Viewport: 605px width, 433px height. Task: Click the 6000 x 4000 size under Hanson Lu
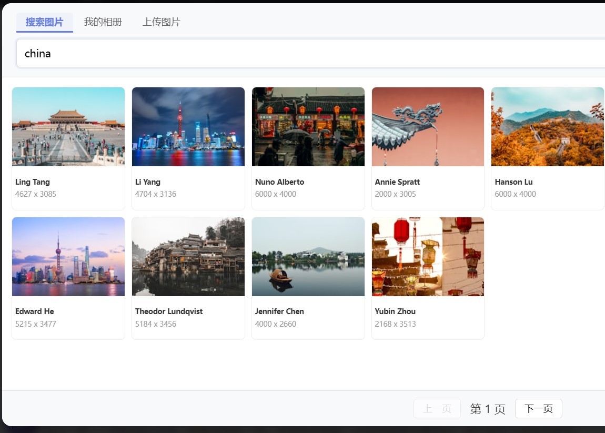pyautogui.click(x=515, y=194)
